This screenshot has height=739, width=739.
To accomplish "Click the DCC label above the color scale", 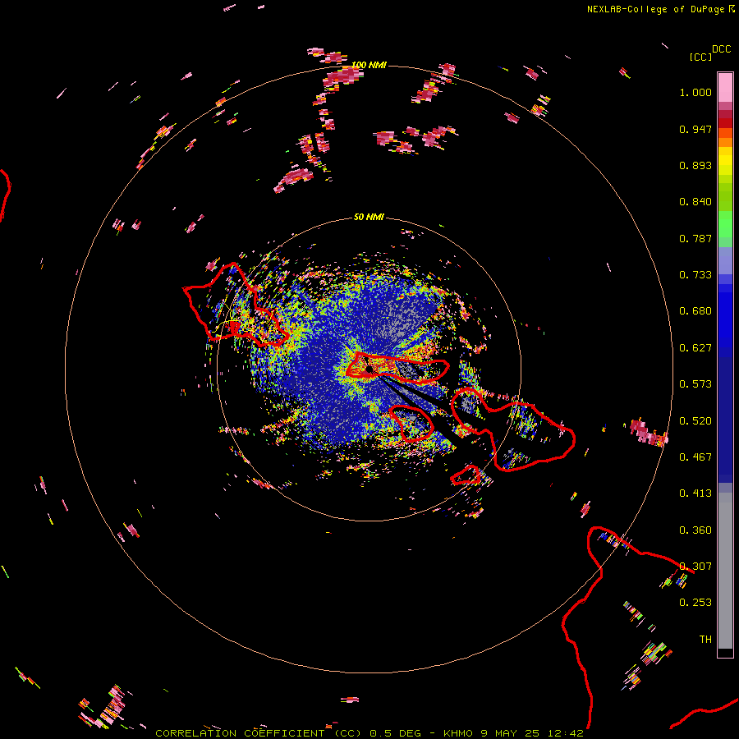I will click(x=722, y=49).
